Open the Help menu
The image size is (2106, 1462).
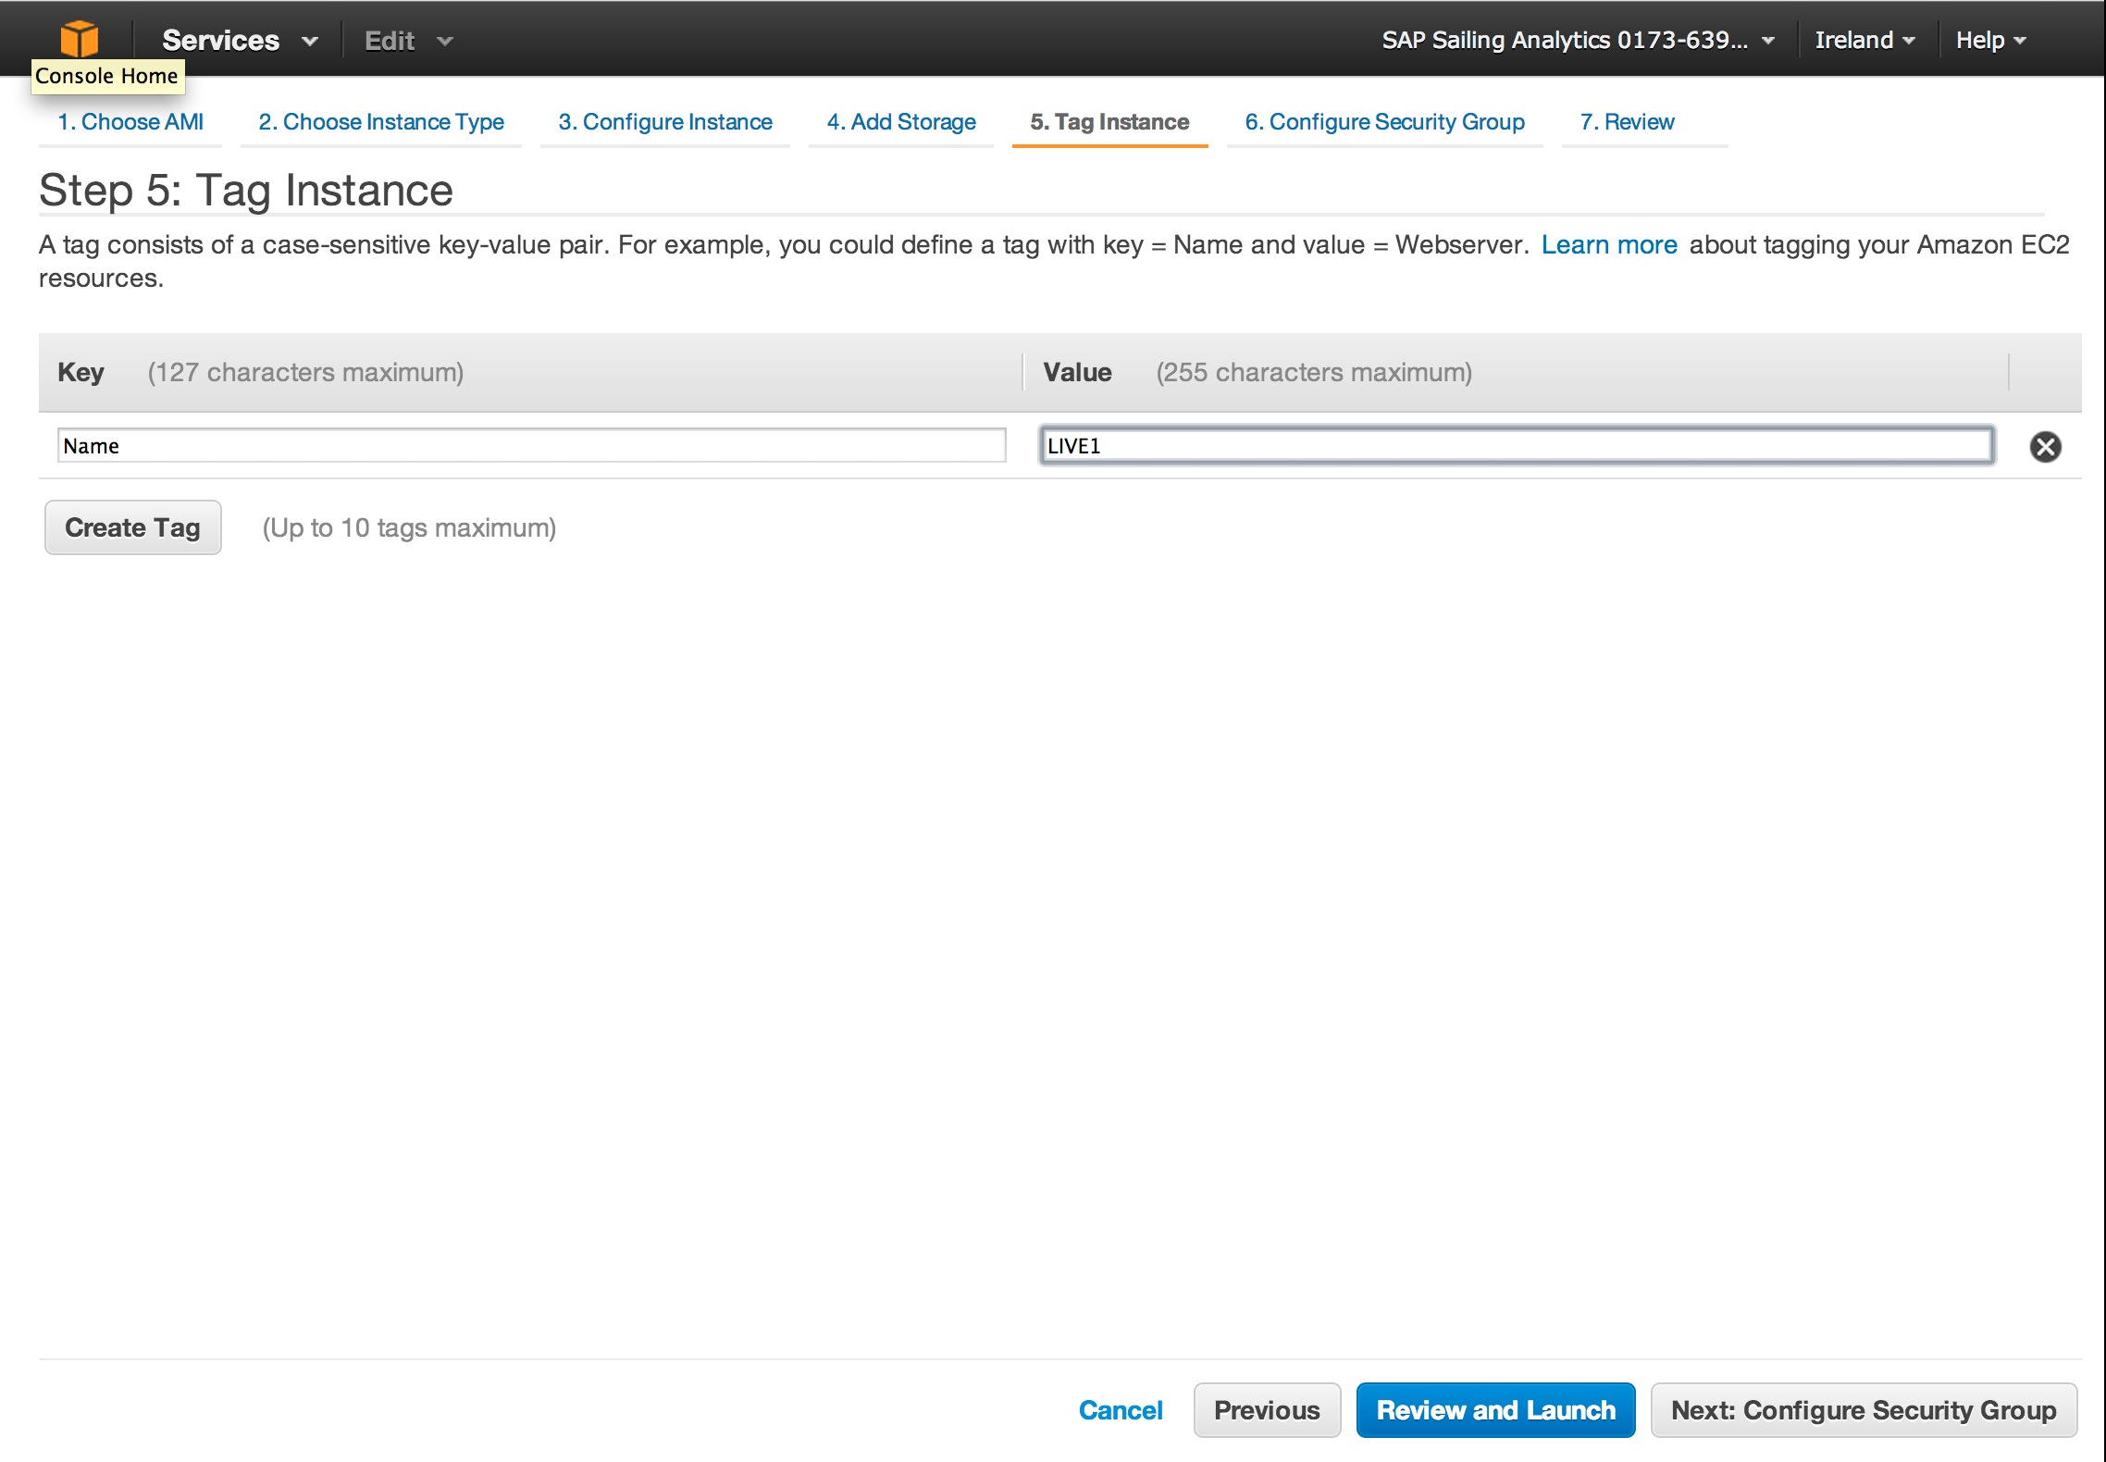pyautogui.click(x=1989, y=41)
